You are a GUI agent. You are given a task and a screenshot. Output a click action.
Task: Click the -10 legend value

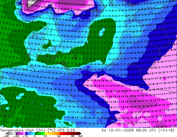pyautogui.click(x=25, y=136)
